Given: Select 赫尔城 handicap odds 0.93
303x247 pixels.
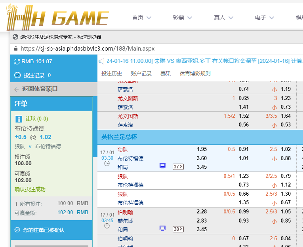Looking at the screenshot, I should (x=244, y=221).
